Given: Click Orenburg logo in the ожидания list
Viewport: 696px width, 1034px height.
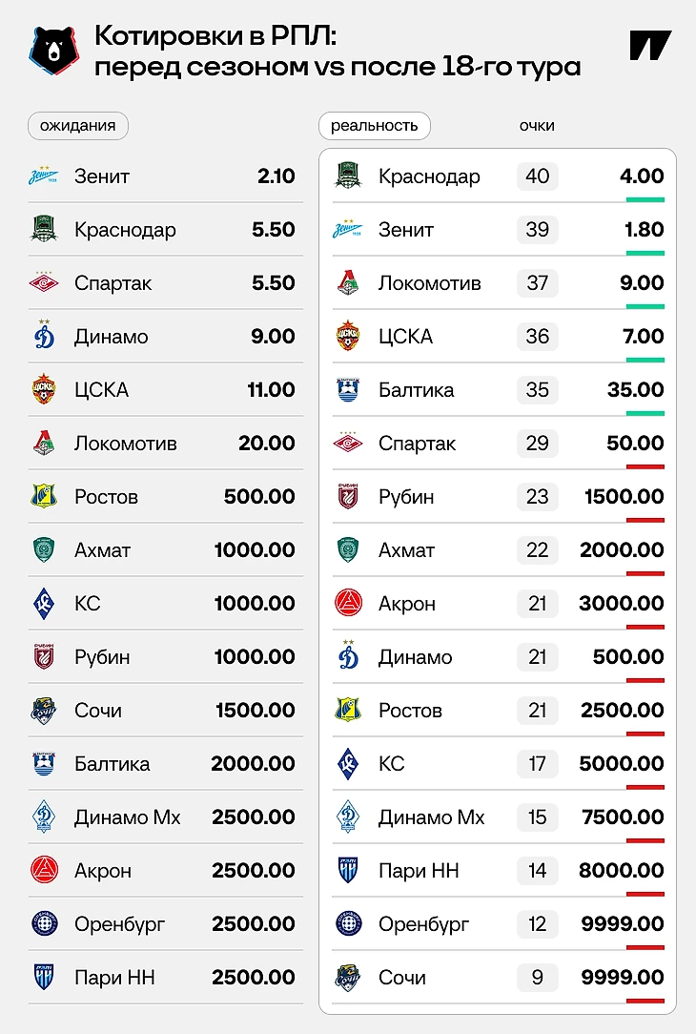Looking at the screenshot, I should 44,924.
